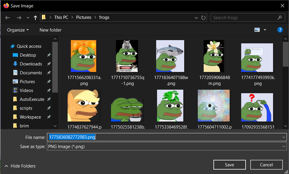Screen dimensions: 289x174
Task: Open scripts folder in the sidebar
Action: tap(26, 108)
